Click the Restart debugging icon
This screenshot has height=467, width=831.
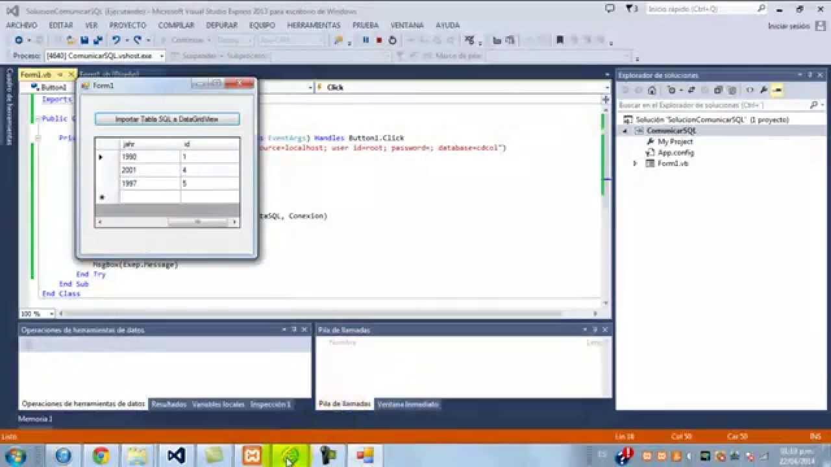click(392, 40)
